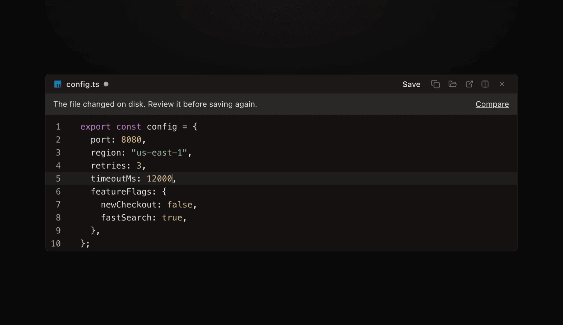The height and width of the screenshot is (325, 563).
Task: Click the unsaved changes dot indicator
Action: 106,84
